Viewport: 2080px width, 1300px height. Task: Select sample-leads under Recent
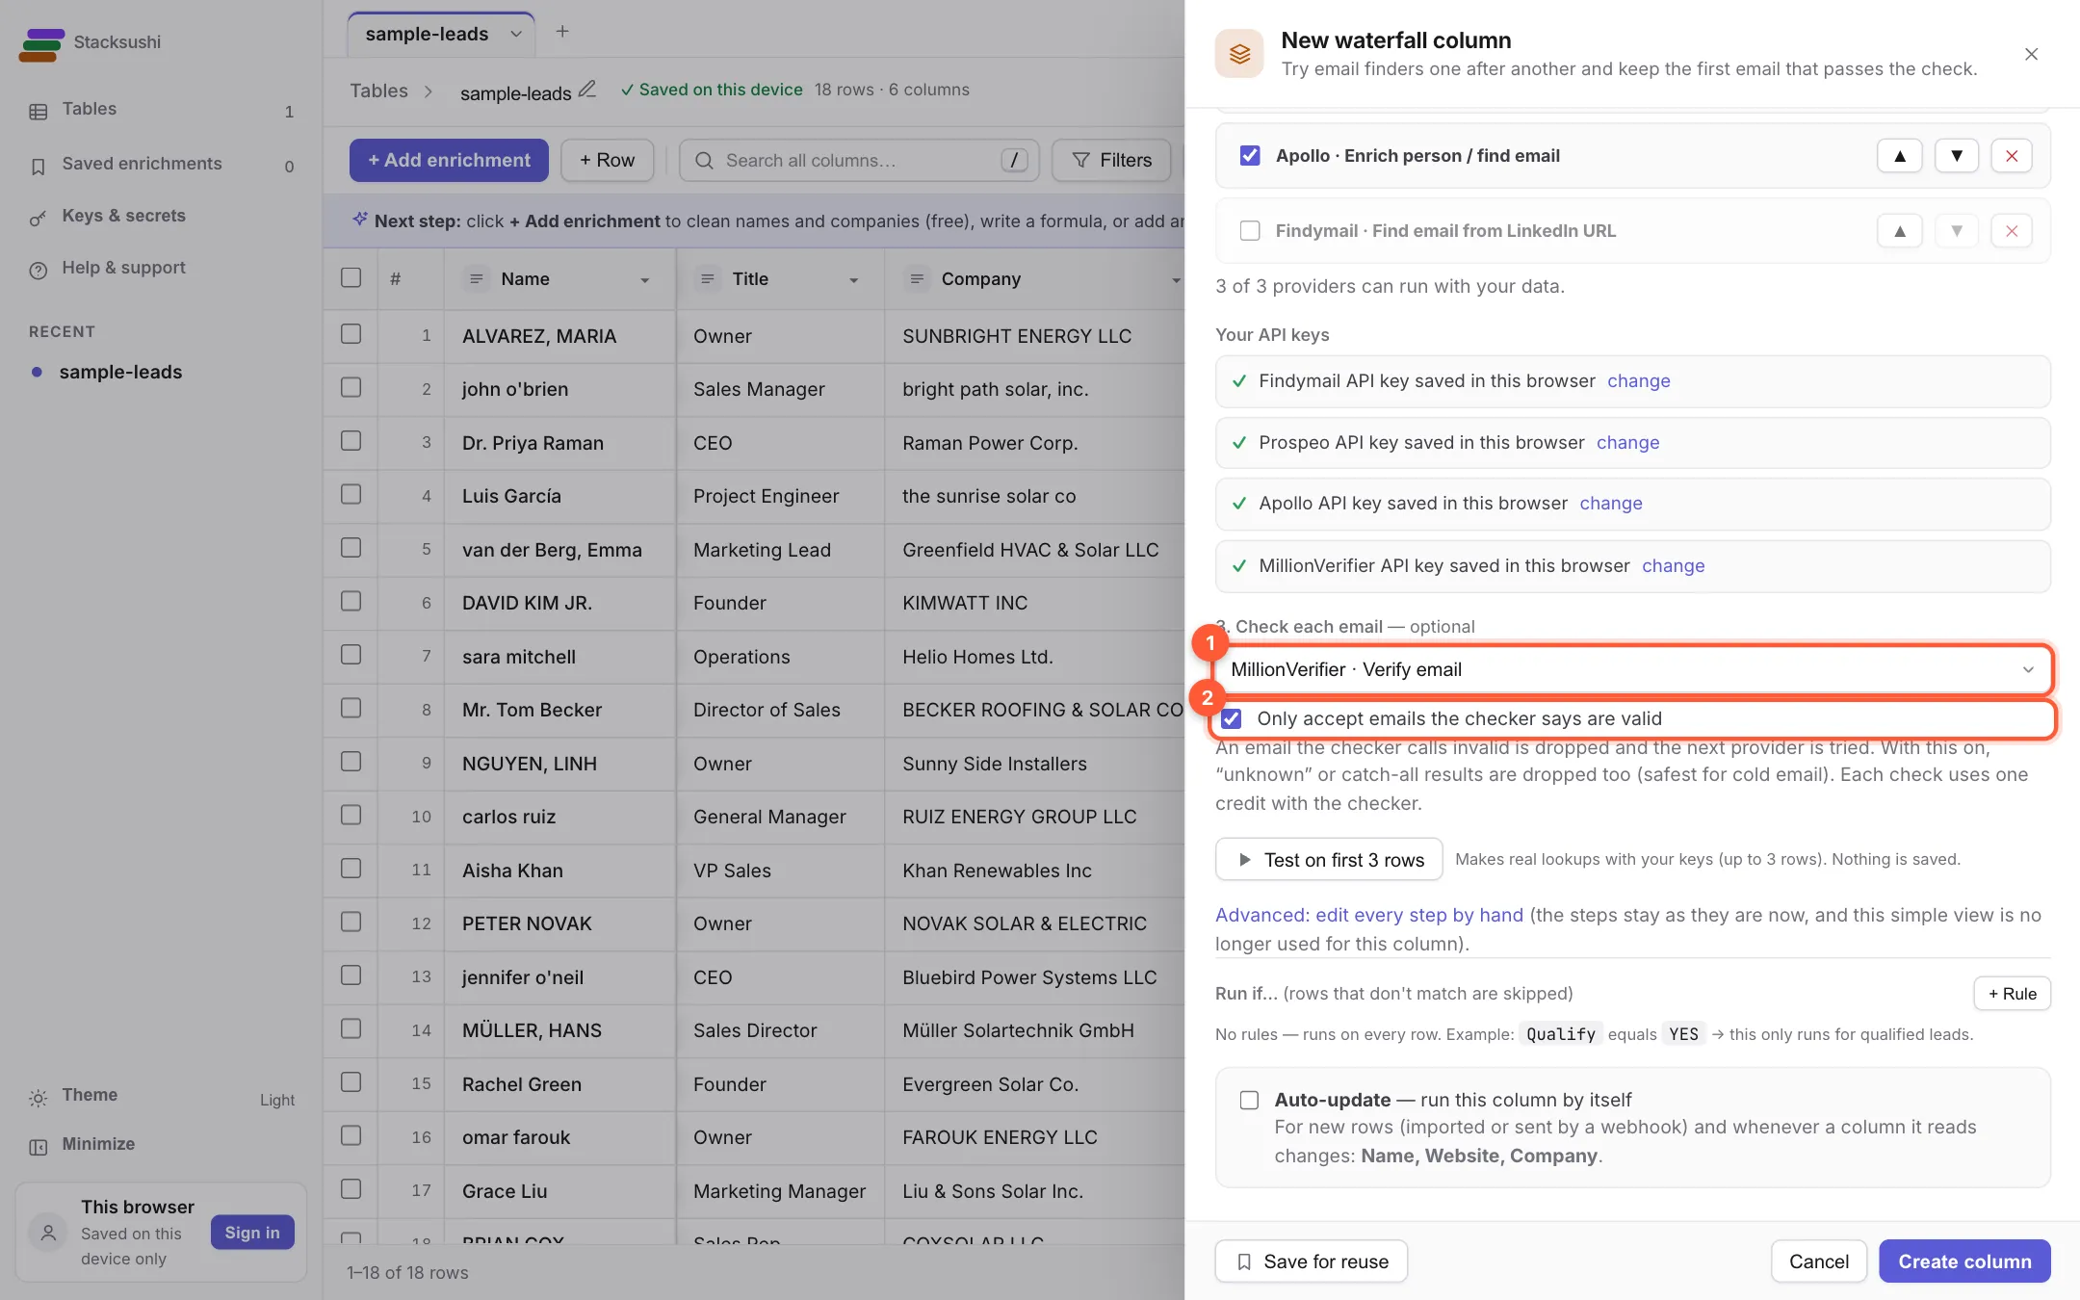120,373
